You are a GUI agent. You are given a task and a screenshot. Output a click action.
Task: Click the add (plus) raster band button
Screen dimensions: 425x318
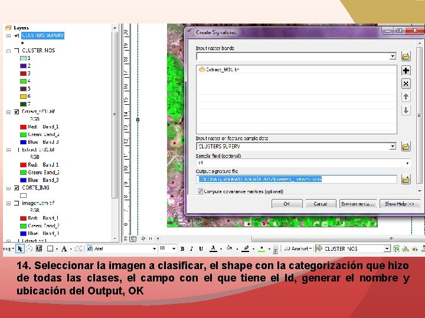406,71
